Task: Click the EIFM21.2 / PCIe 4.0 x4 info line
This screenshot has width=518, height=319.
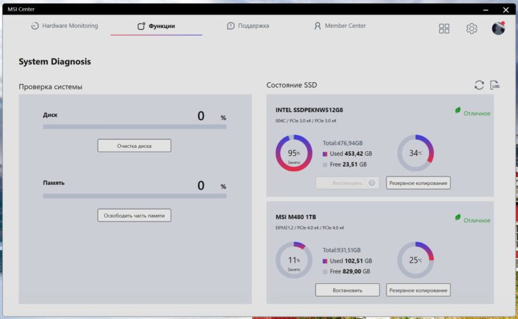Action: click(x=309, y=228)
